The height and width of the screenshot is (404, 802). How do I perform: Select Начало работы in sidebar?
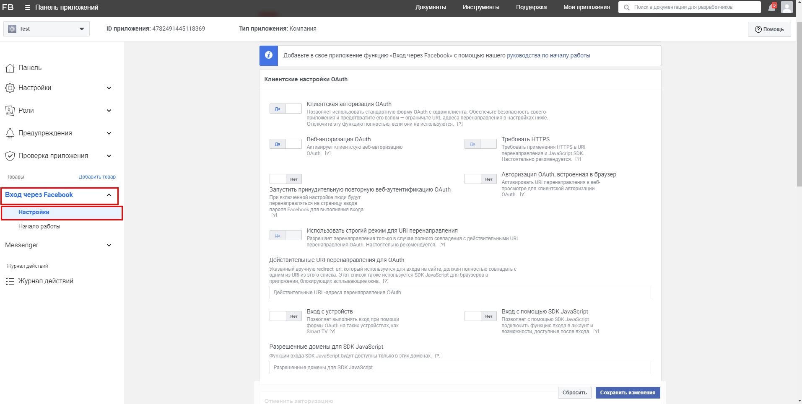click(39, 226)
